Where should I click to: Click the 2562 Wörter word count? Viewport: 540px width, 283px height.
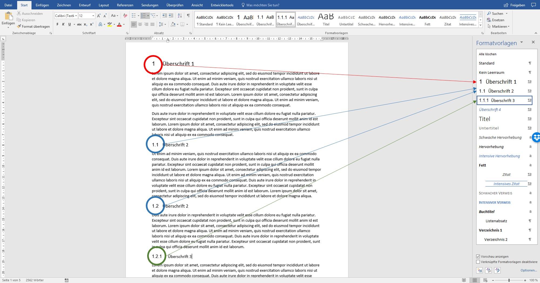(35, 280)
